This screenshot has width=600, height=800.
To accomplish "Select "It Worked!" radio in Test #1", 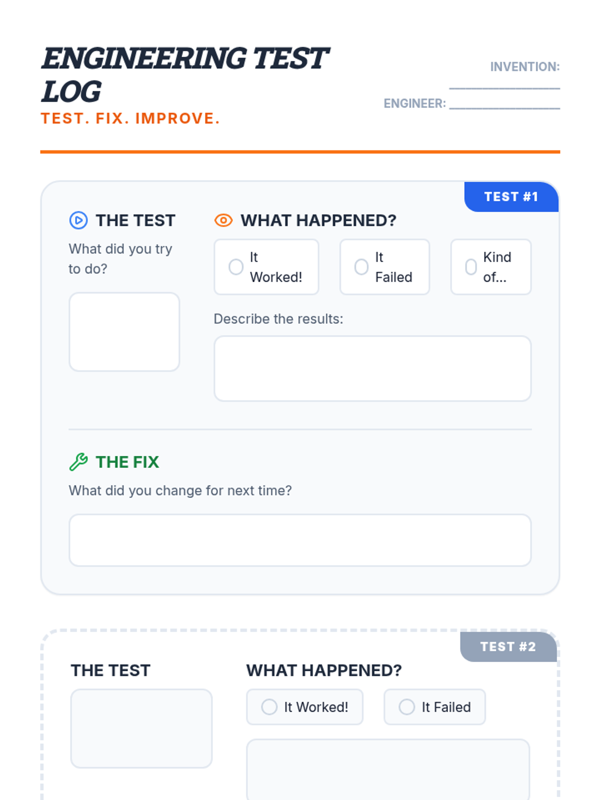I will (x=236, y=267).
